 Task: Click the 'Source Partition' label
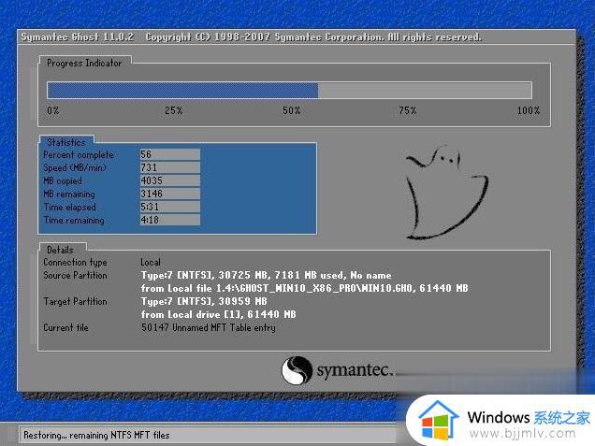click(x=75, y=275)
